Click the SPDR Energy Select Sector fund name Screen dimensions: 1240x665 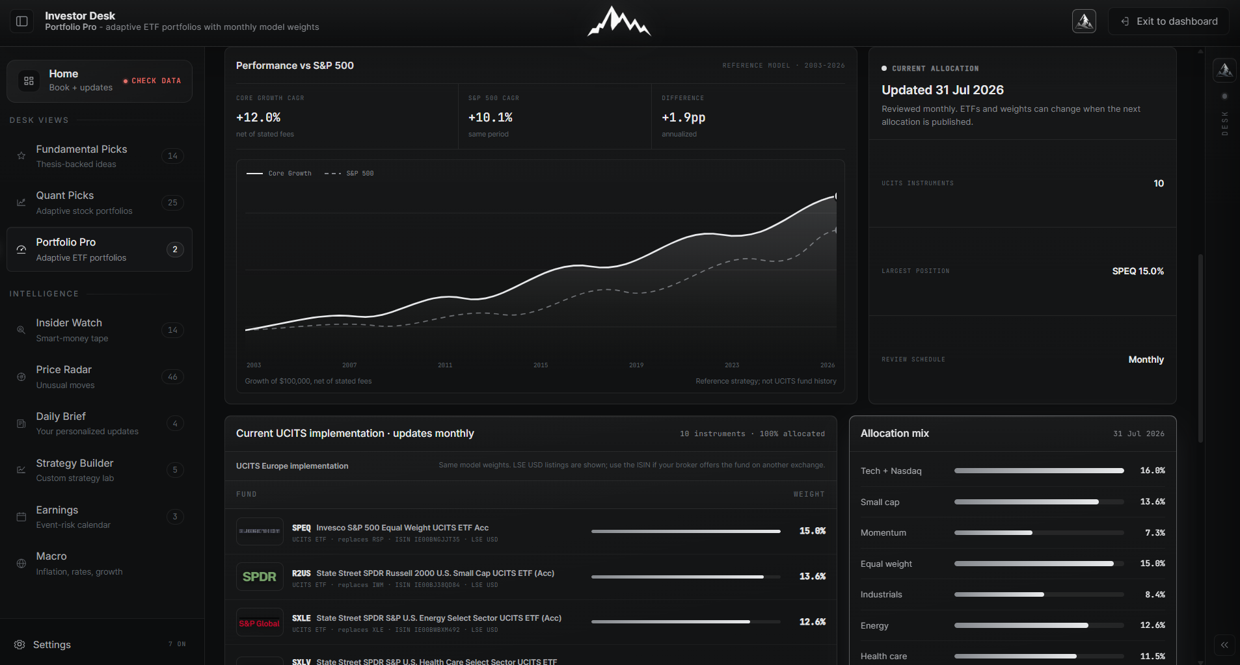coord(438,618)
